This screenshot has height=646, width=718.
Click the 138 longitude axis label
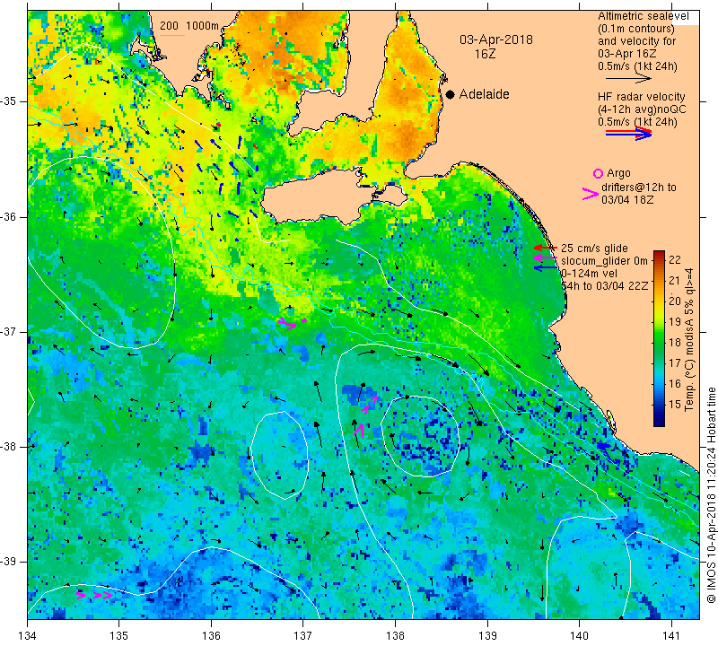(395, 636)
